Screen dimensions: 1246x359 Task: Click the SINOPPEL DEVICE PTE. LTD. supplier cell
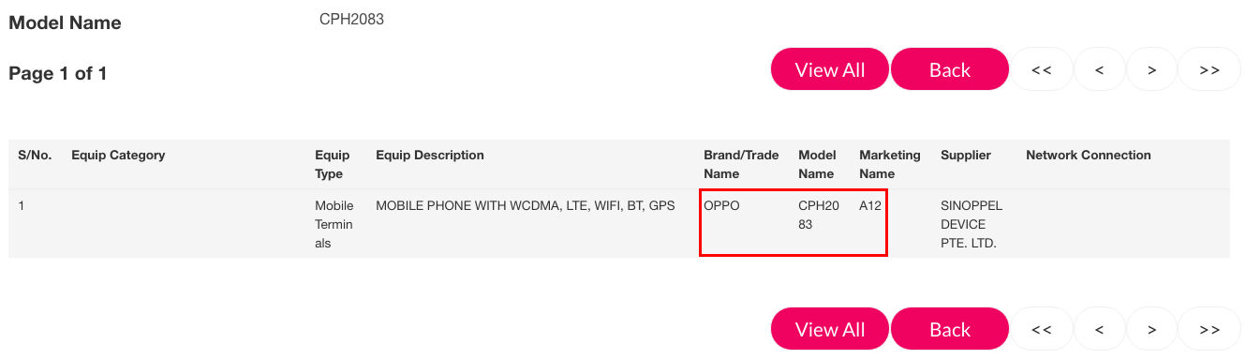pyautogui.click(x=969, y=224)
